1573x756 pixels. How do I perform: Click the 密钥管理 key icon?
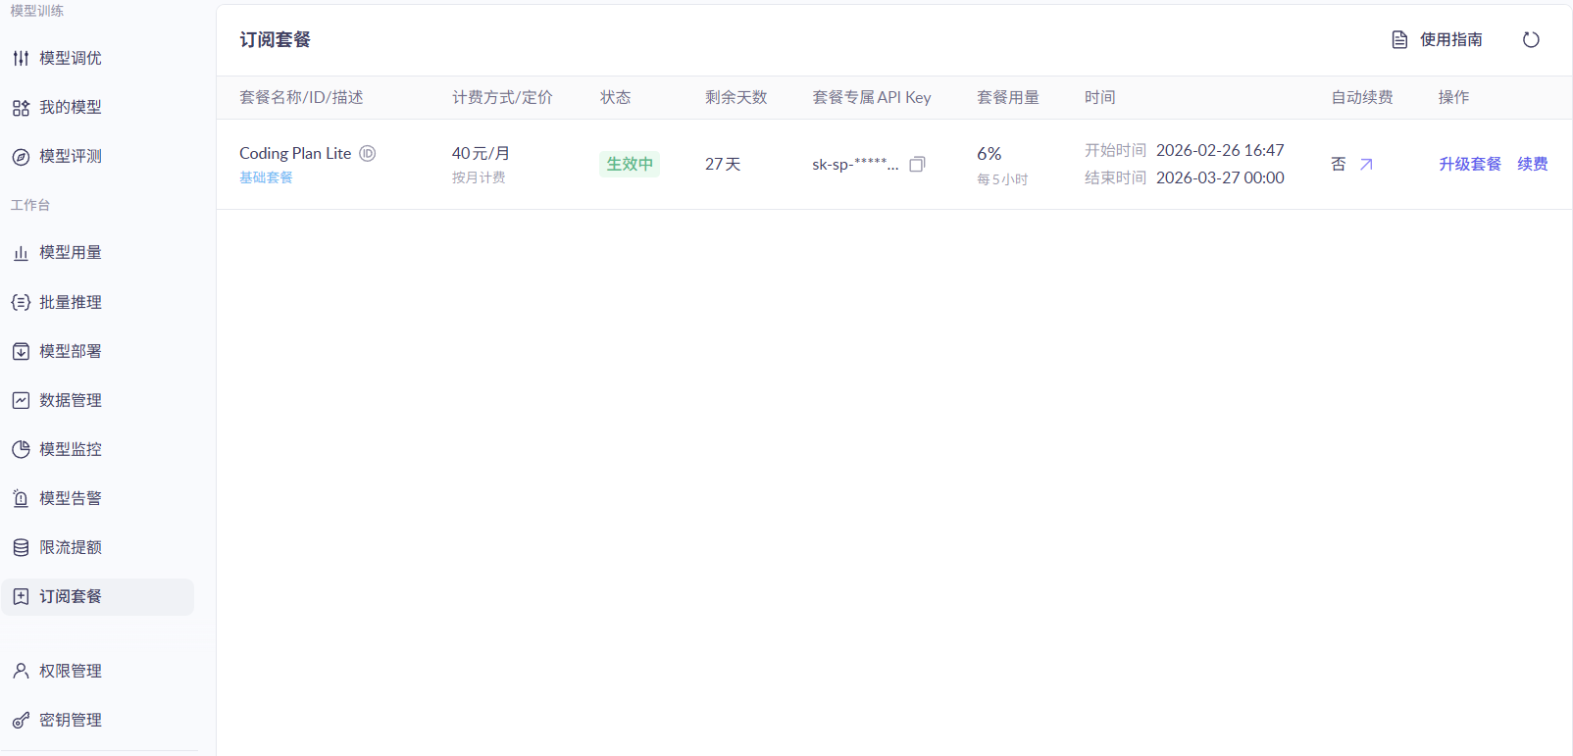point(21,721)
